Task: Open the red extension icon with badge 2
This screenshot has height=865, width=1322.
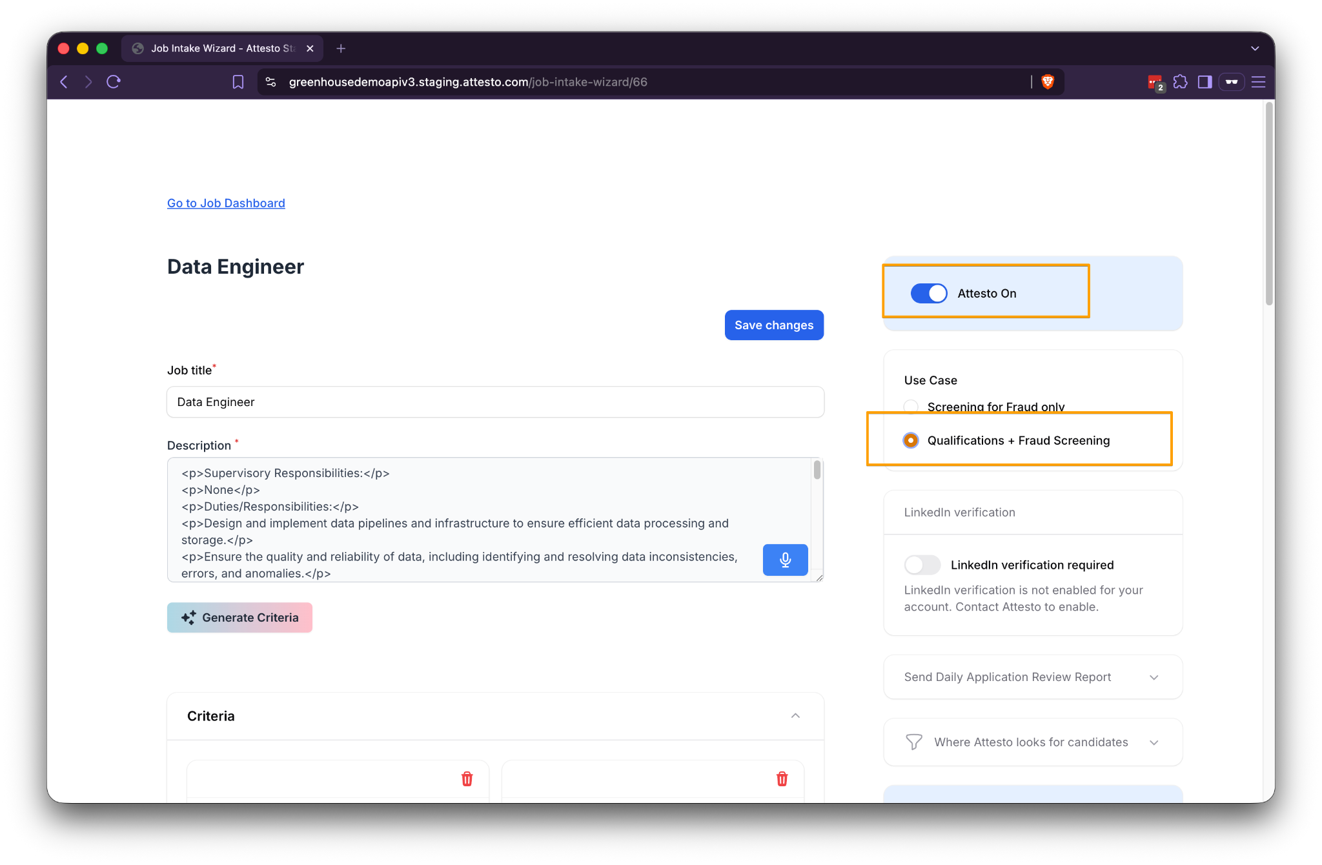Action: point(1155,83)
